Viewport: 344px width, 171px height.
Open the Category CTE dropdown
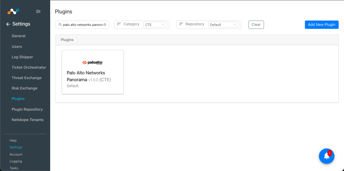click(x=155, y=25)
